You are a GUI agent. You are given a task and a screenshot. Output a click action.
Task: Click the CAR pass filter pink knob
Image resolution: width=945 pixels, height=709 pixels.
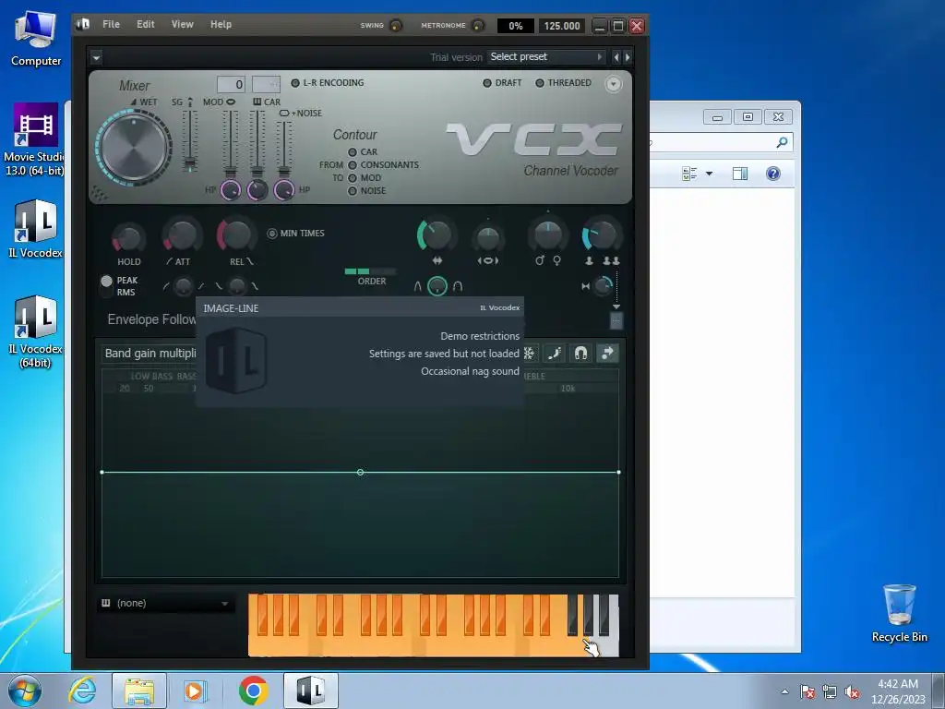(257, 190)
